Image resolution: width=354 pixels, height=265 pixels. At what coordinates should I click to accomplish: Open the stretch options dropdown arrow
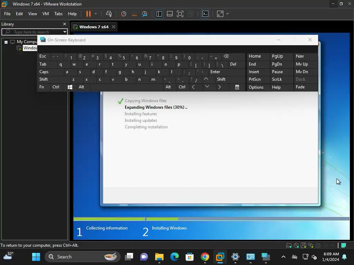tap(227, 14)
